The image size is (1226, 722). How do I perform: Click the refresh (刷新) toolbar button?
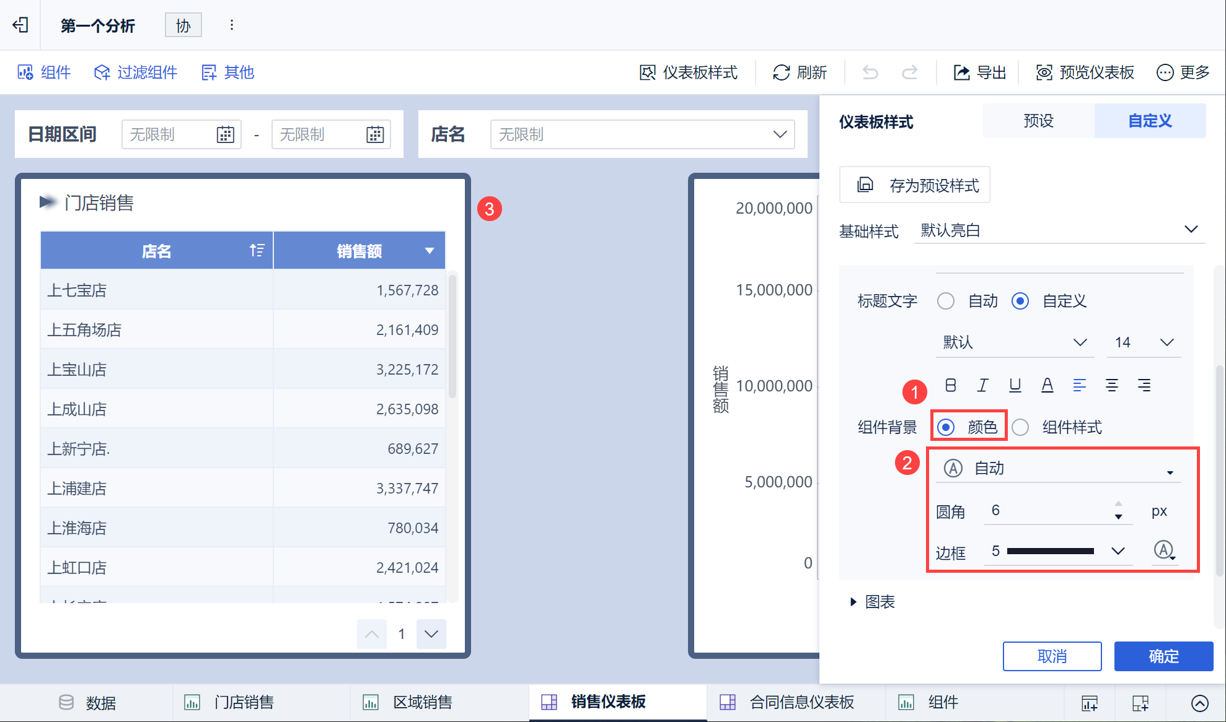click(800, 72)
